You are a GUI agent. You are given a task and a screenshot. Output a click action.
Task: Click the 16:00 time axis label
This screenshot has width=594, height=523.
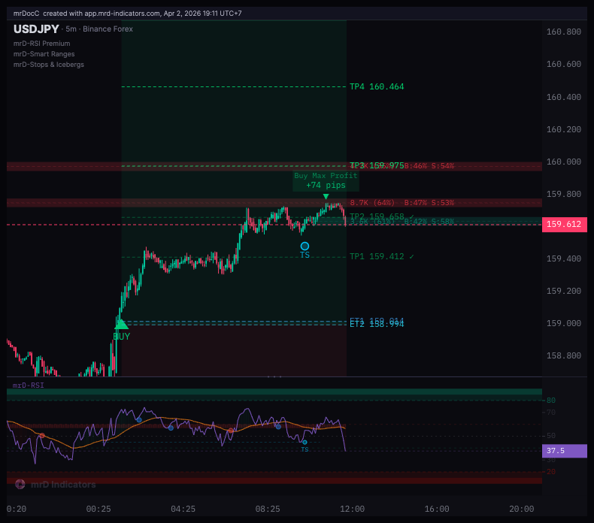pos(437,509)
